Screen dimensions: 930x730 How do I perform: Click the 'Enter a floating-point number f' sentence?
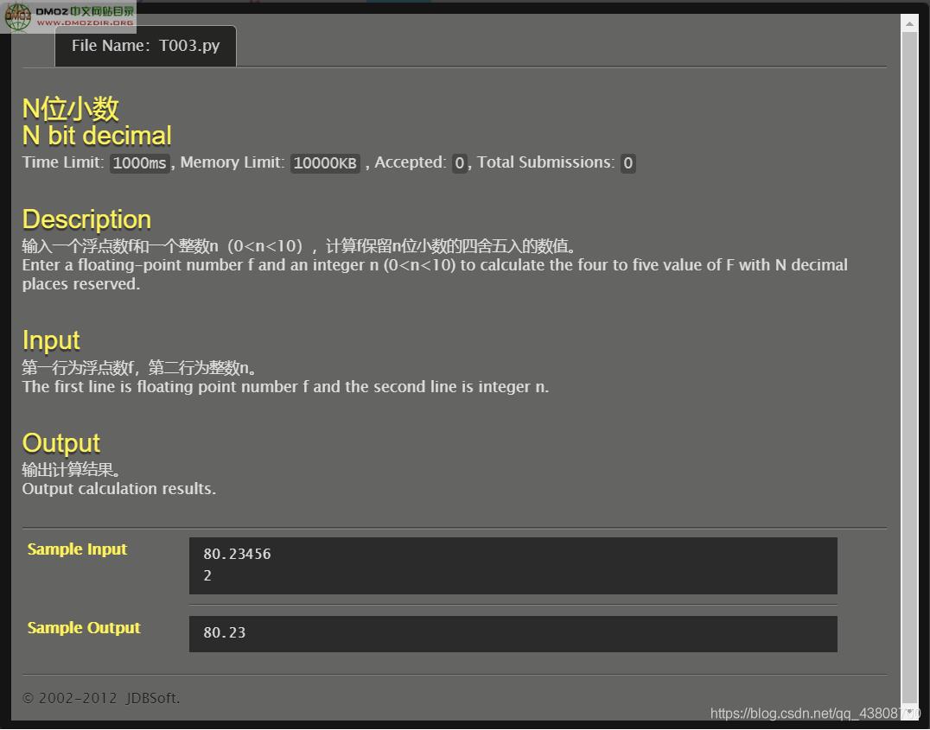point(435,274)
